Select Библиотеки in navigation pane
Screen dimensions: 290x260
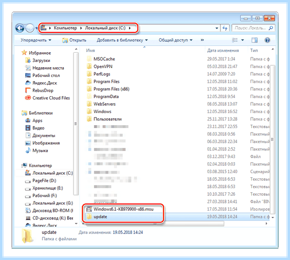(41, 113)
